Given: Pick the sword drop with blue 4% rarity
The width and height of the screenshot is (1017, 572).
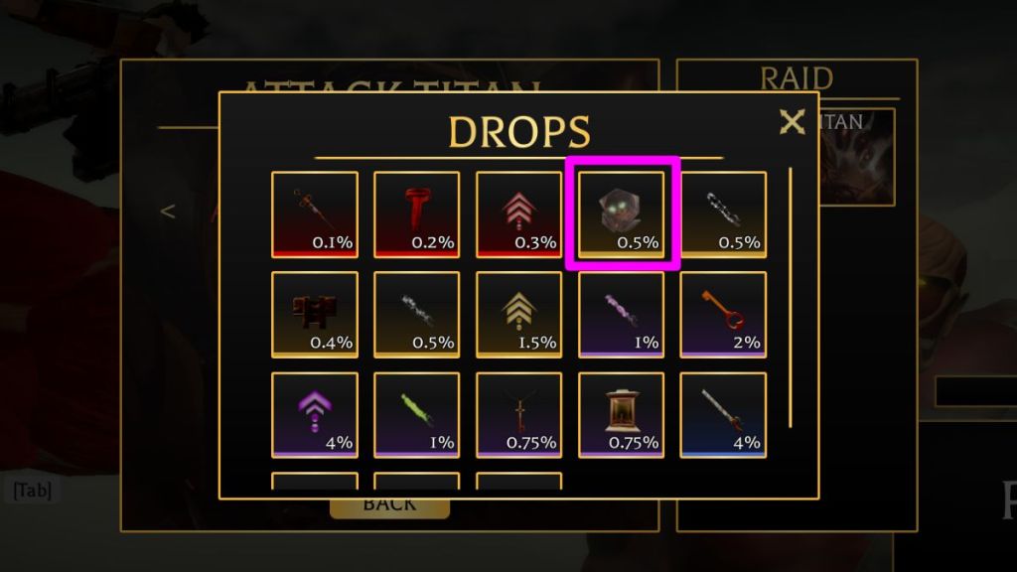Looking at the screenshot, I should point(723,415).
